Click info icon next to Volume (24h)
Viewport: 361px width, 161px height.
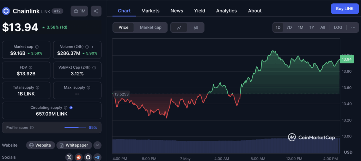pos(87,47)
